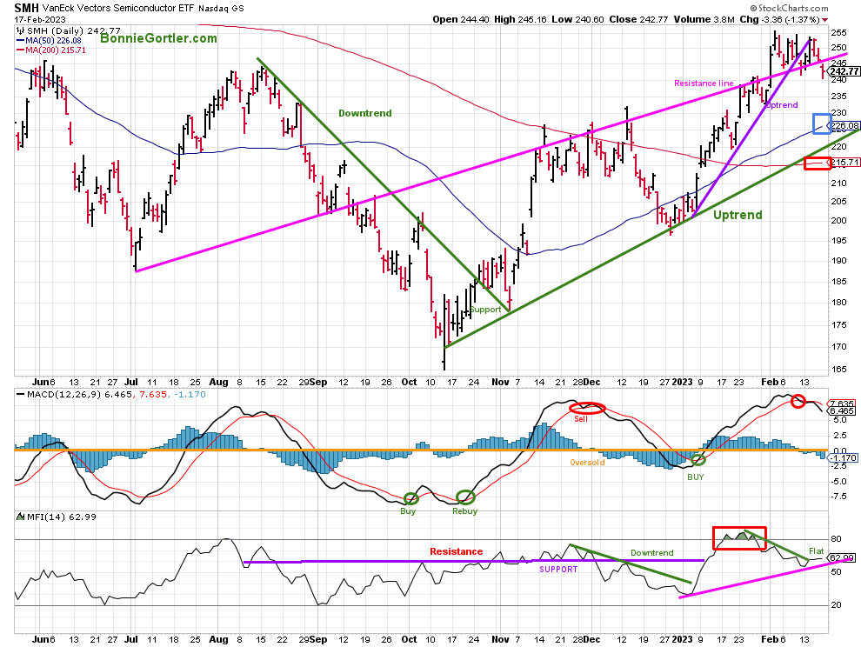The height and width of the screenshot is (647, 861).
Task: Click the High 245.16 value
Action: pyautogui.click(x=521, y=19)
